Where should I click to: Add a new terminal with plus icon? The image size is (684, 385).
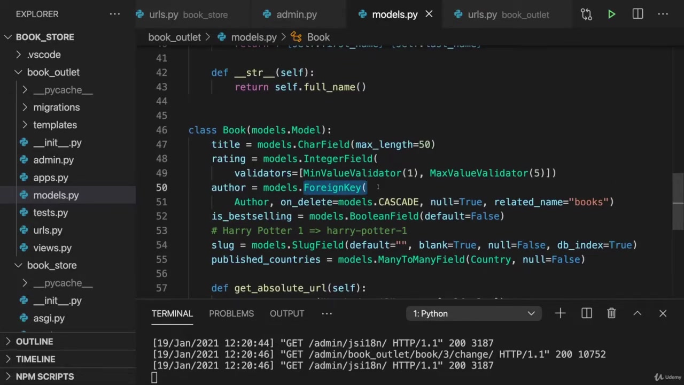[560, 313]
